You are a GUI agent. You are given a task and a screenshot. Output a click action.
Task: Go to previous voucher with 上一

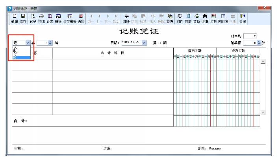coord(99,18)
